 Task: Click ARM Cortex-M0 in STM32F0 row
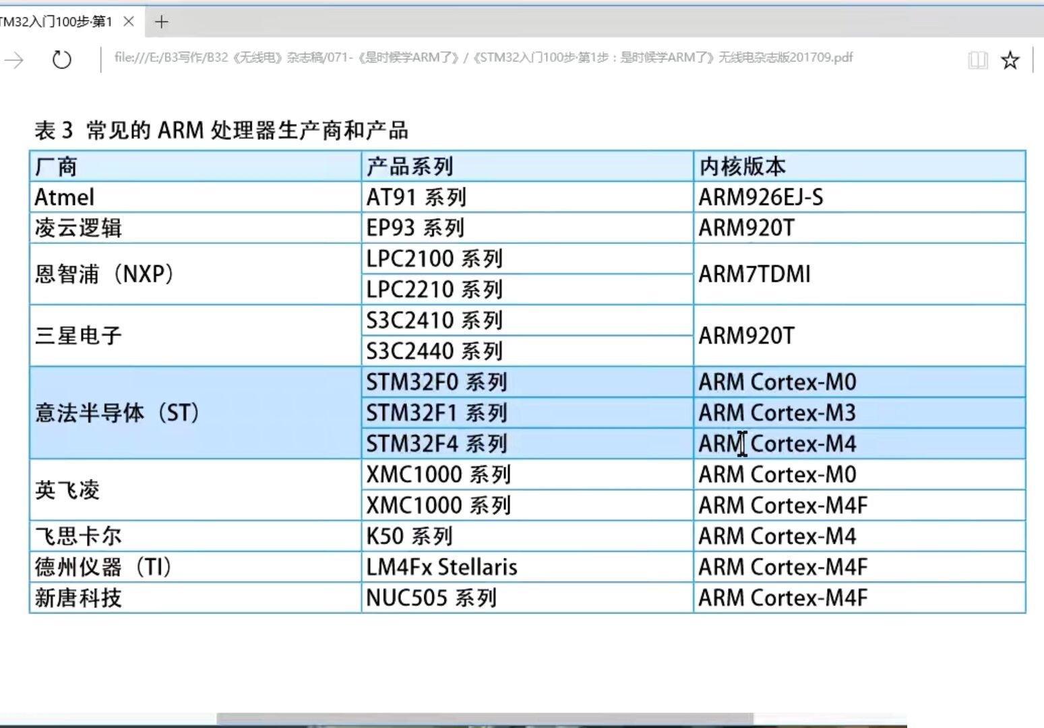tap(859, 382)
